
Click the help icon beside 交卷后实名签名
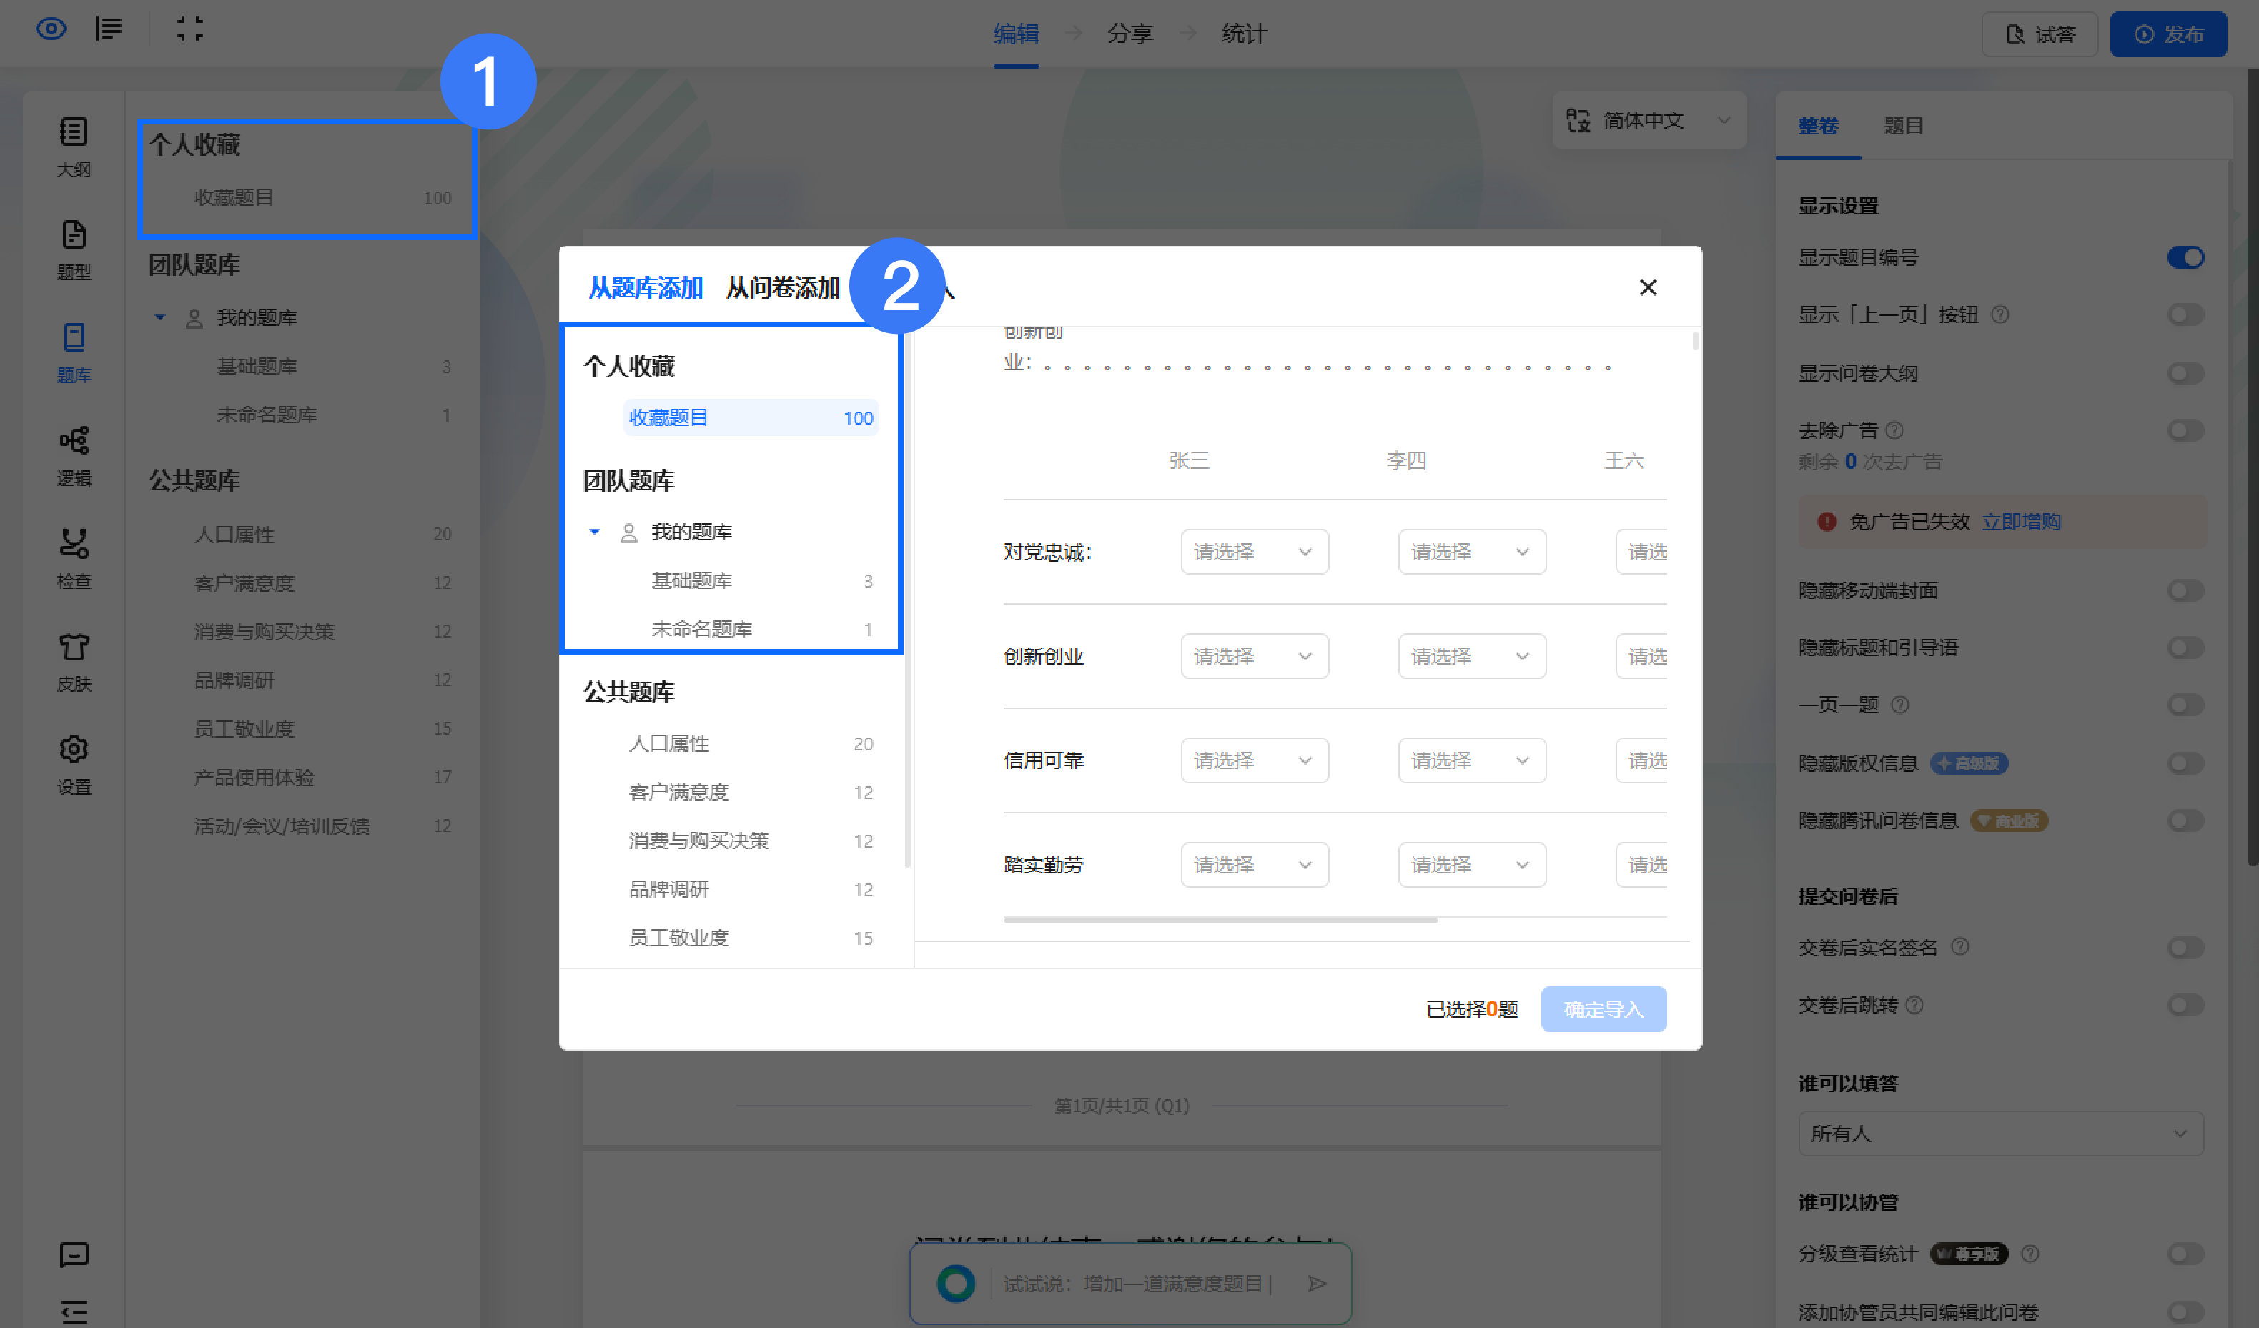[1960, 947]
